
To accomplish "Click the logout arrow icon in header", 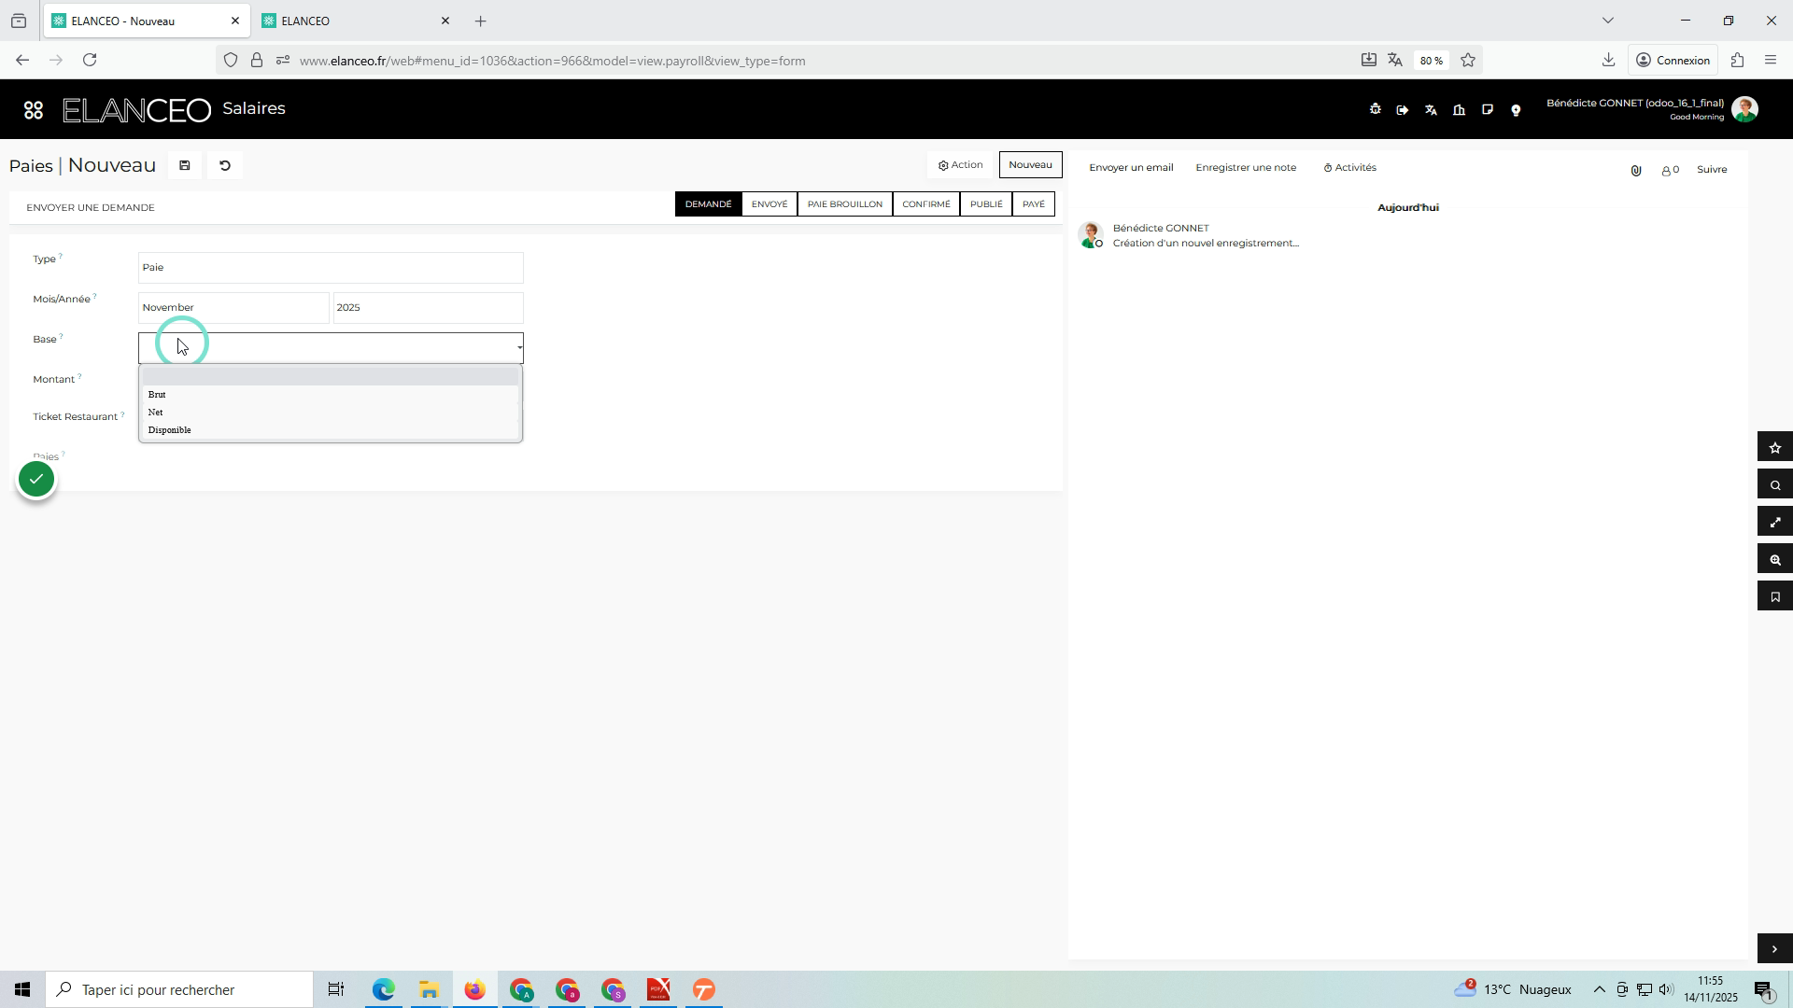I will 1403,110.
